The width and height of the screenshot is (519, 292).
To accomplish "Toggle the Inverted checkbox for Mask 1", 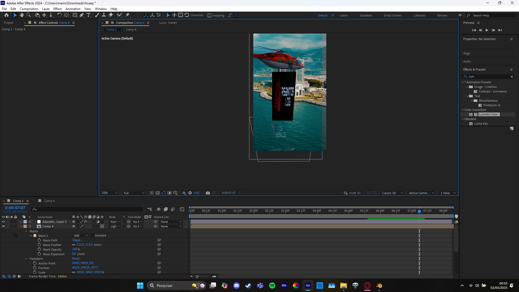I will (x=92, y=235).
